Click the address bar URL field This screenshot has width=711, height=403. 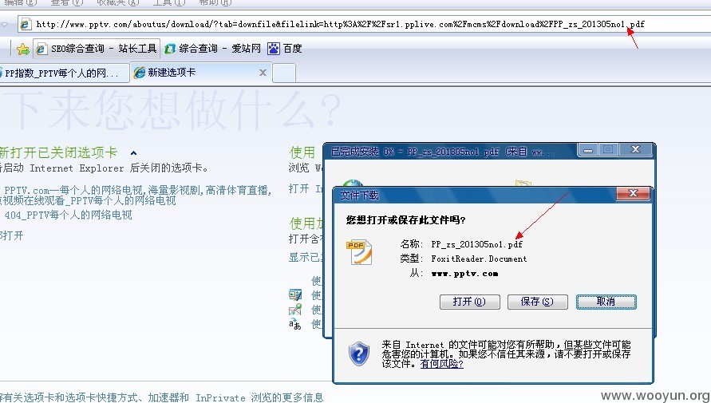pos(364,24)
